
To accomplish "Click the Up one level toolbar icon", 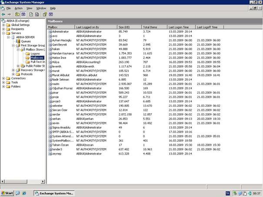I will point(17,14).
